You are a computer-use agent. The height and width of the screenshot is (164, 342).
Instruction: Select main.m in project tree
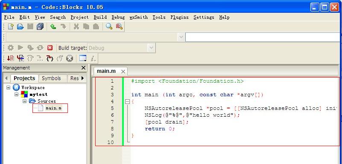pos(53,108)
